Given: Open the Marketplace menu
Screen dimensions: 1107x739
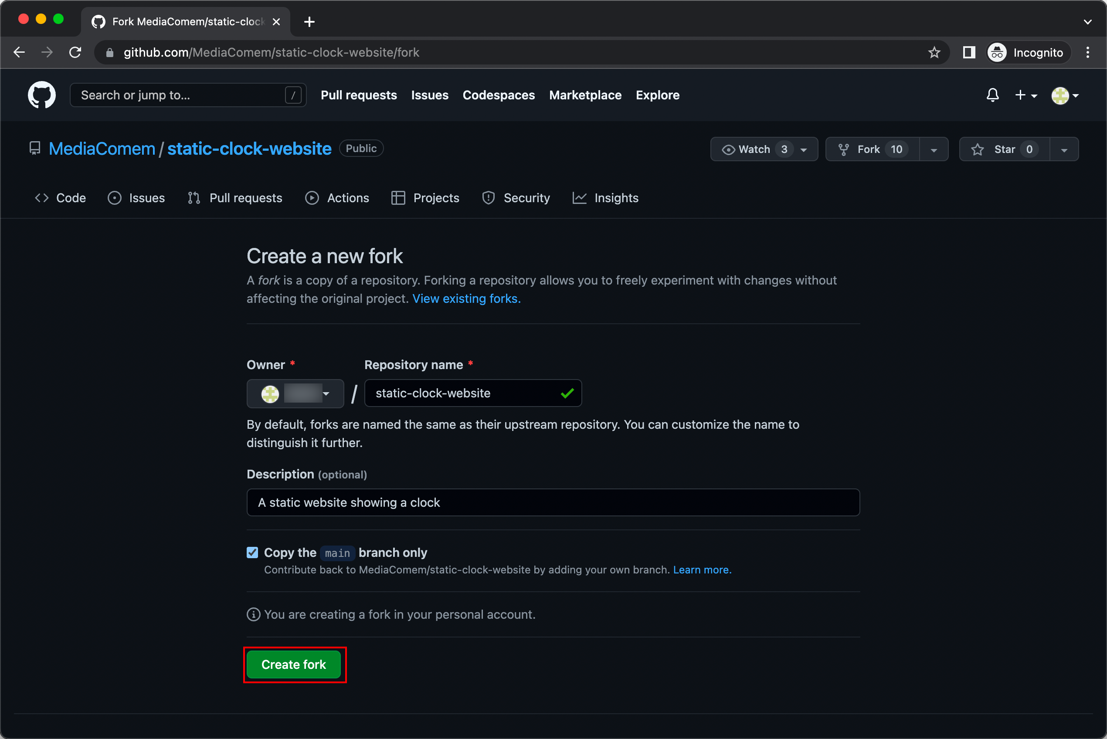Looking at the screenshot, I should 585,95.
